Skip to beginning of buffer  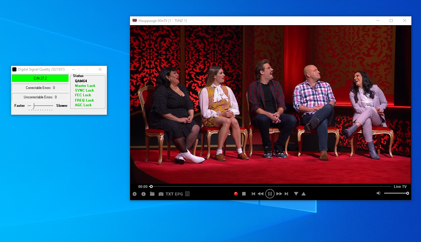[x=254, y=194]
